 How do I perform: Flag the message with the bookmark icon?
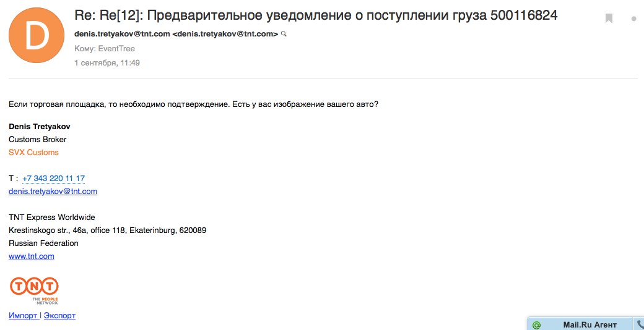tap(609, 19)
